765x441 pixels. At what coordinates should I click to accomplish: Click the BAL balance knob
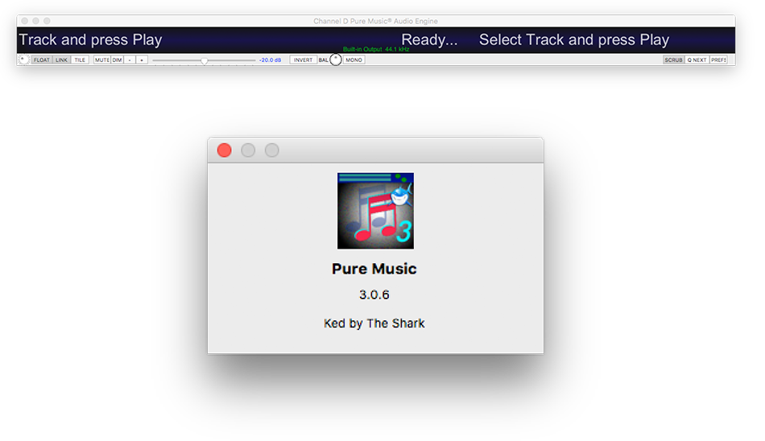336,60
